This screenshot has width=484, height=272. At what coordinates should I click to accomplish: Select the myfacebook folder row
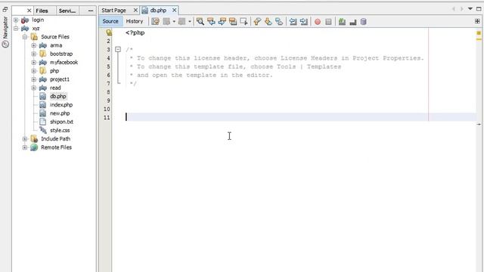tap(64, 62)
